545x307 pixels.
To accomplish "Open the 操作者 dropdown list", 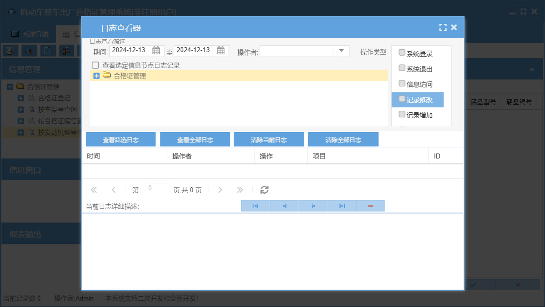I will click(x=341, y=51).
